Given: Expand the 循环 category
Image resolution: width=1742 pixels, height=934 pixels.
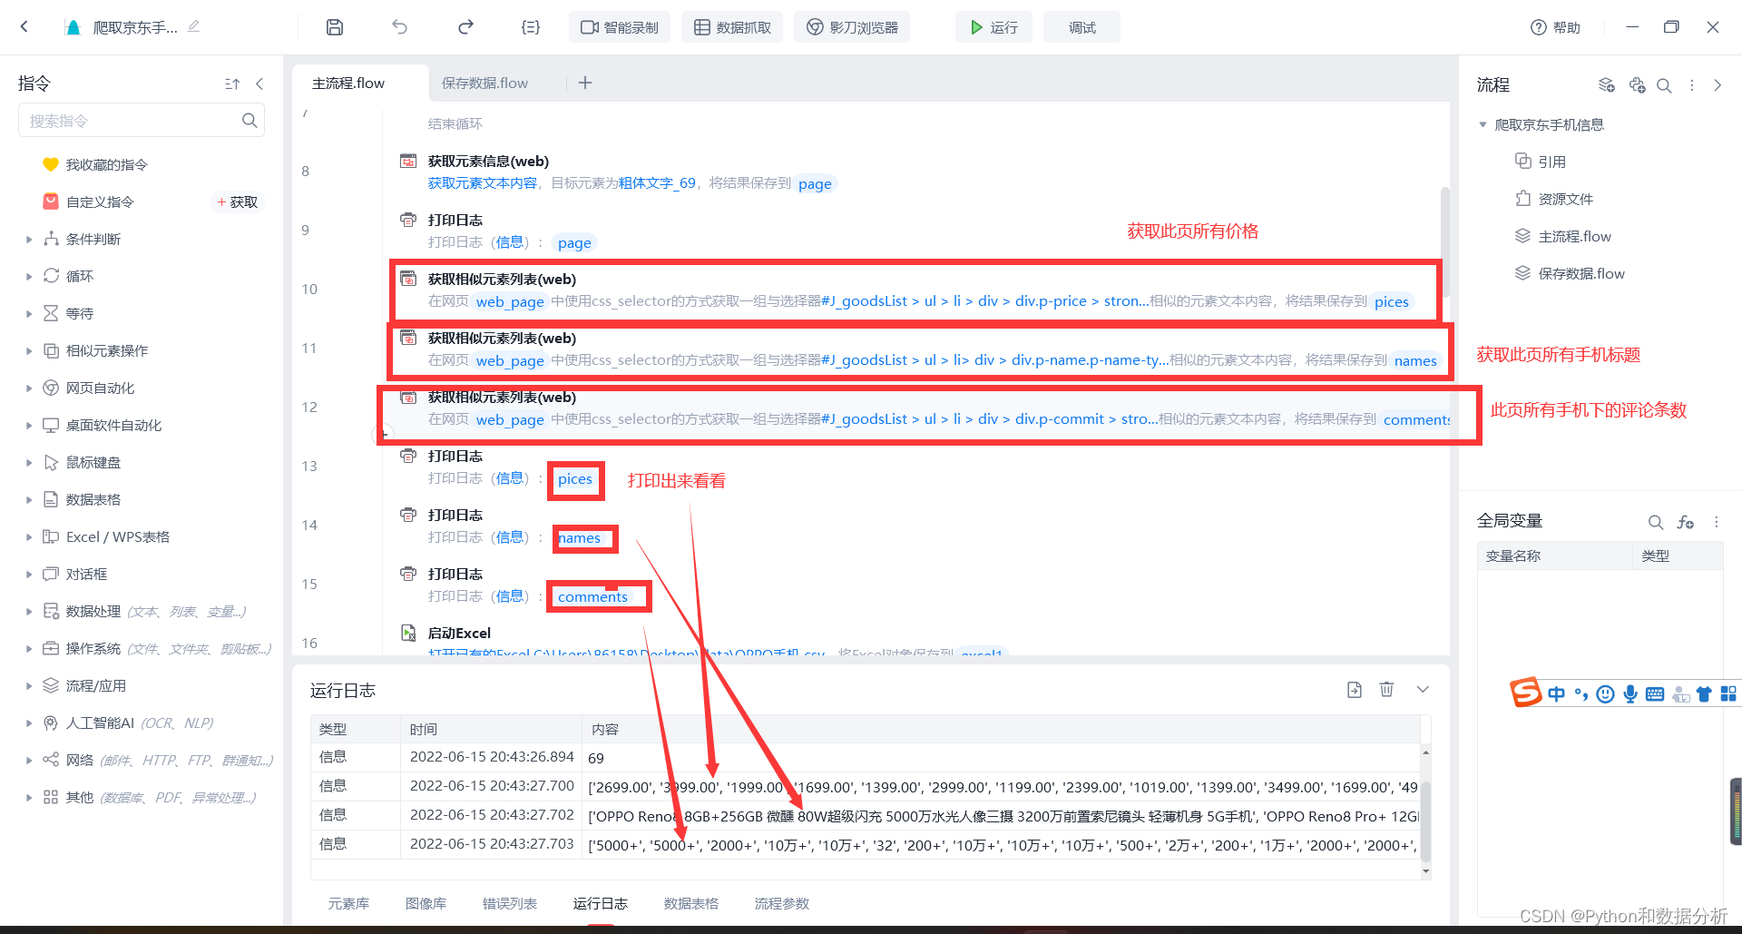Looking at the screenshot, I should pyautogui.click(x=29, y=276).
